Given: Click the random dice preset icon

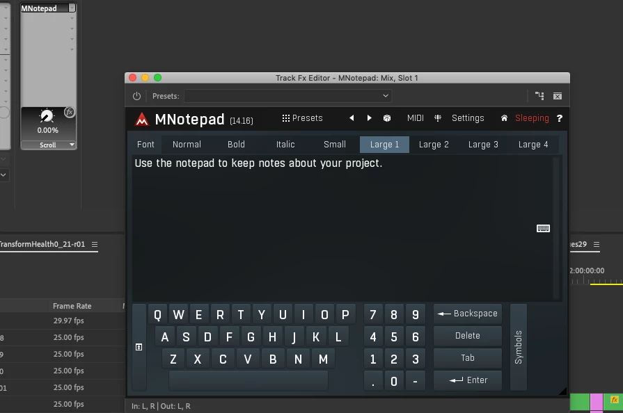Looking at the screenshot, I should (x=386, y=118).
